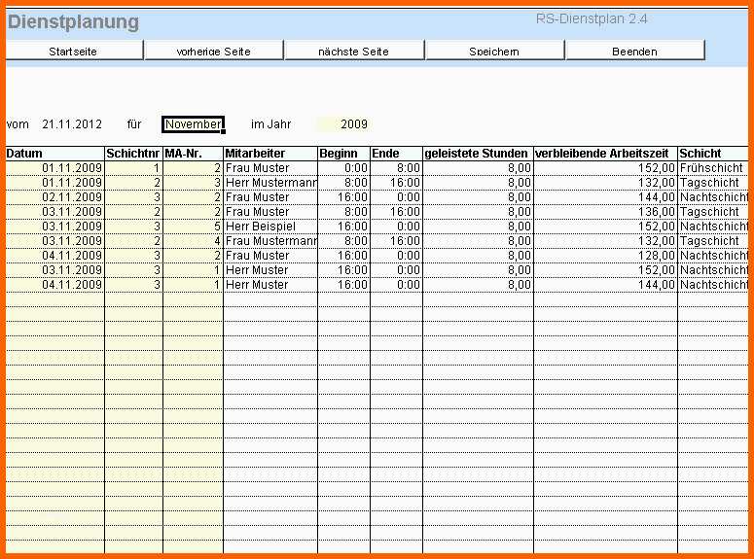Open the nächste Seite
Viewport: 754px width, 559px height.
(x=354, y=51)
